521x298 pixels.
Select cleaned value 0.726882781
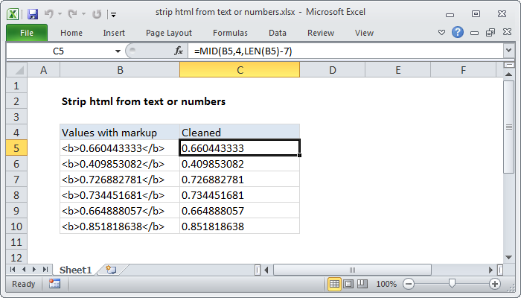240,180
